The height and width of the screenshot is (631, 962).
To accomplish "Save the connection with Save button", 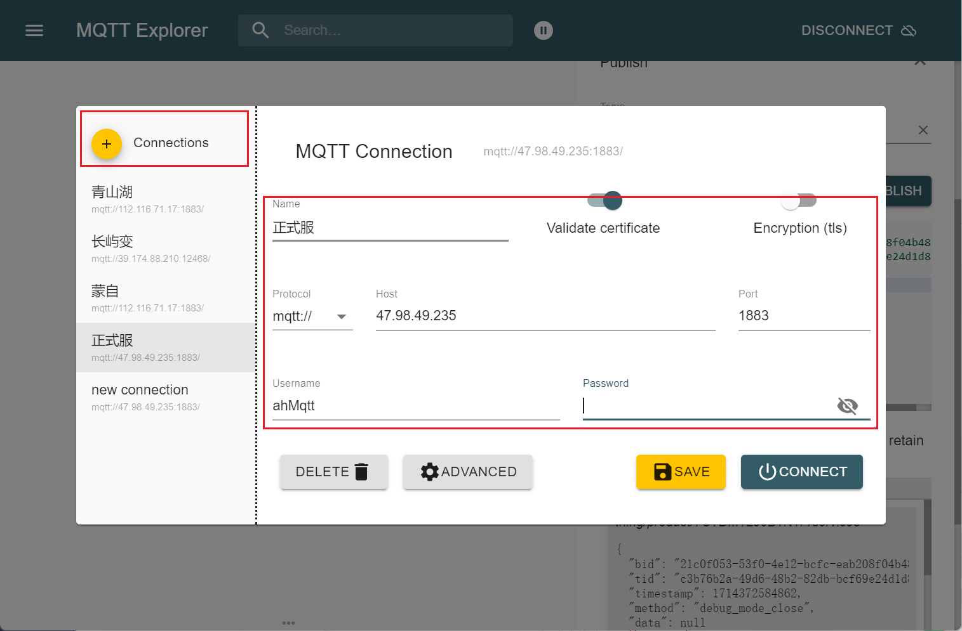I will tap(681, 472).
